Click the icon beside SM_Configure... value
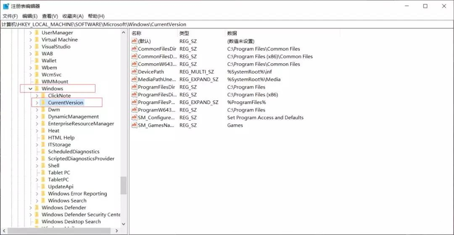 (x=134, y=117)
